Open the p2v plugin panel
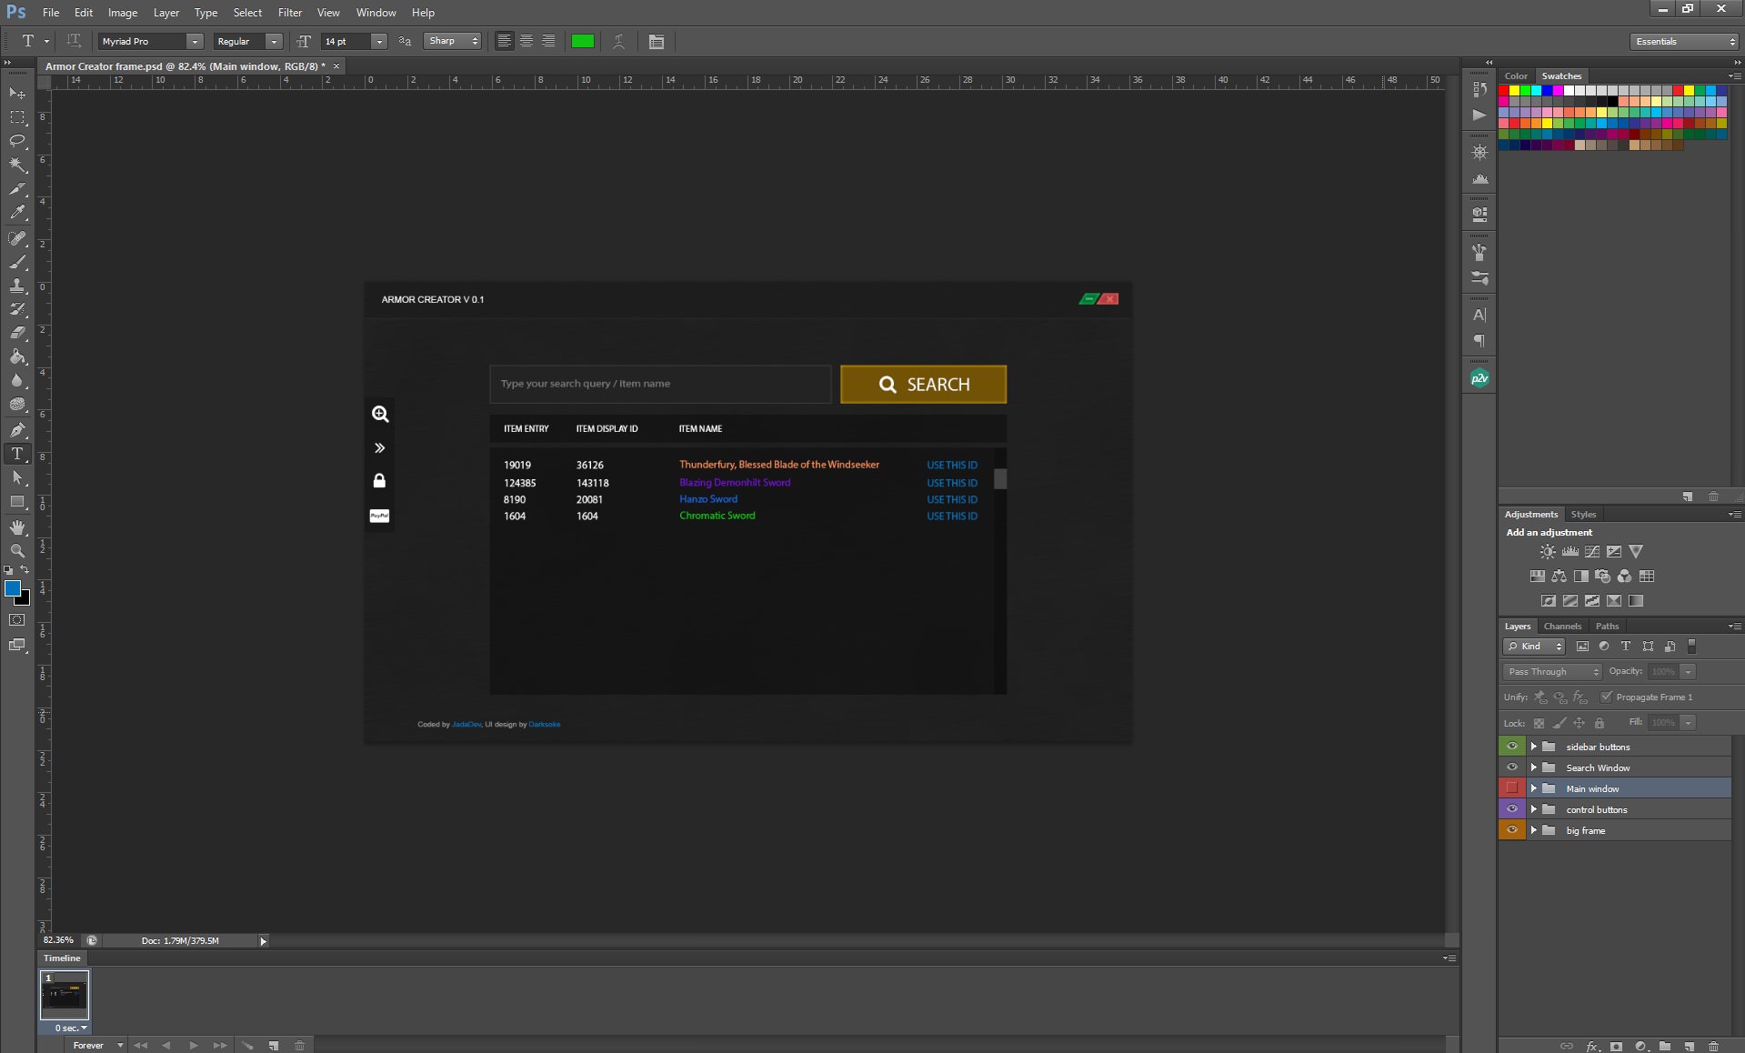The width and height of the screenshot is (1745, 1053). pos(1479,378)
